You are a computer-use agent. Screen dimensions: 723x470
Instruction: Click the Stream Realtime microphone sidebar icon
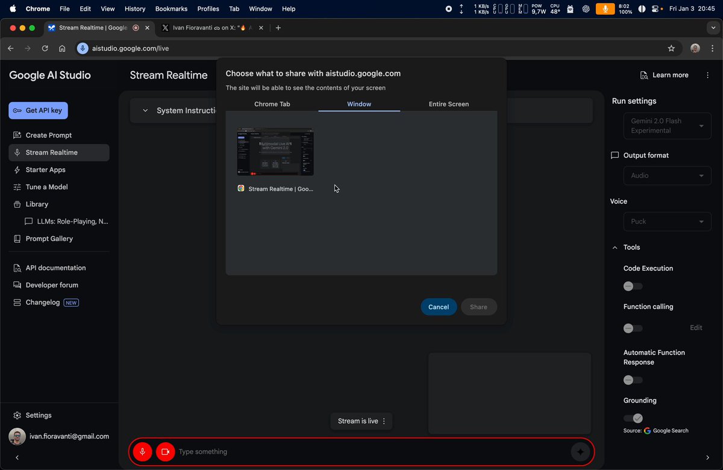[x=17, y=152]
